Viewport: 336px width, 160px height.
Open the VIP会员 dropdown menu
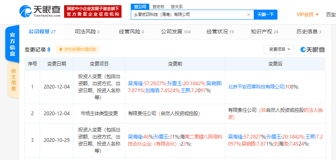click(307, 14)
